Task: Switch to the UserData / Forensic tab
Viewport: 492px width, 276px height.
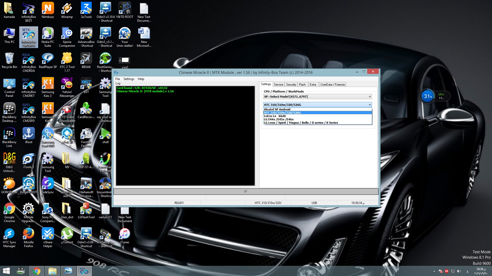Action: coord(333,85)
